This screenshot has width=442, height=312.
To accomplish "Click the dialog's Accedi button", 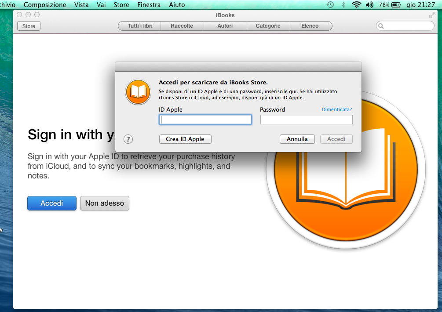I will point(336,139).
